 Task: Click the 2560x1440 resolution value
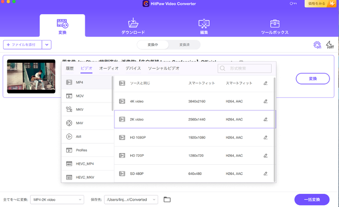pyautogui.click(x=197, y=119)
